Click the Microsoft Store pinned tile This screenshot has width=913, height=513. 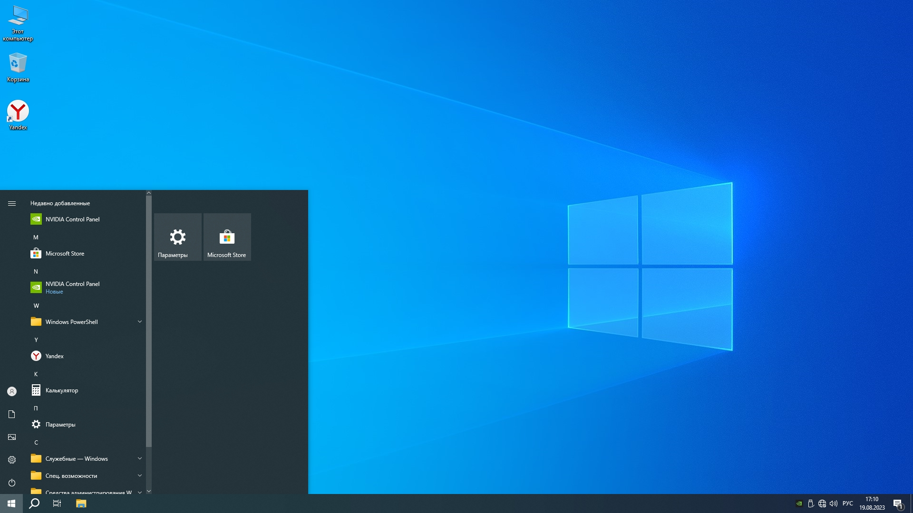[227, 237]
